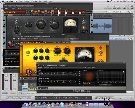
Task: Click the Record transport button
Action: pos(31,98)
